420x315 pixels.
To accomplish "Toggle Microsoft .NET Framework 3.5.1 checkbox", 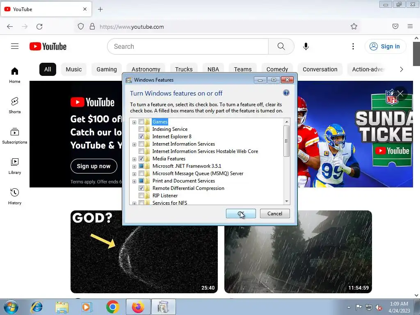I will coord(141,166).
